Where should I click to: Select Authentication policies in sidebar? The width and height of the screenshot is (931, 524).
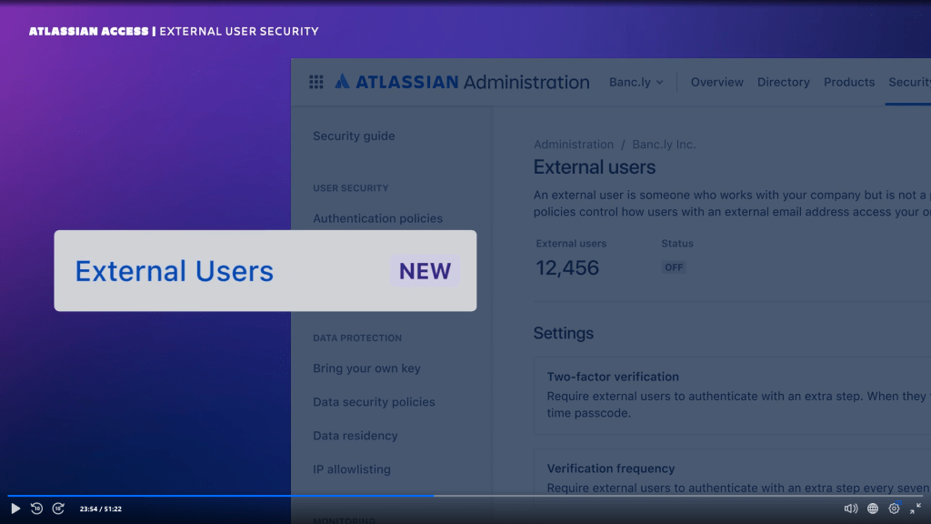pyautogui.click(x=377, y=218)
